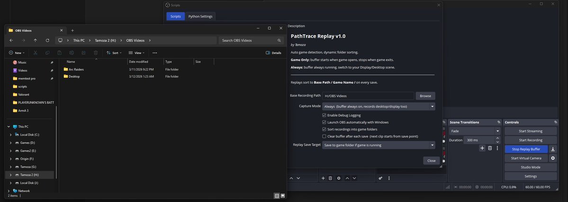Switch to the Scripts tab
The width and height of the screenshot is (568, 202).
tap(176, 16)
